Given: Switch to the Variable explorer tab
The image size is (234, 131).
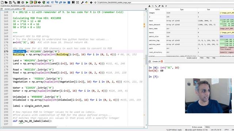Looking at the screenshot, I should [192, 58].
